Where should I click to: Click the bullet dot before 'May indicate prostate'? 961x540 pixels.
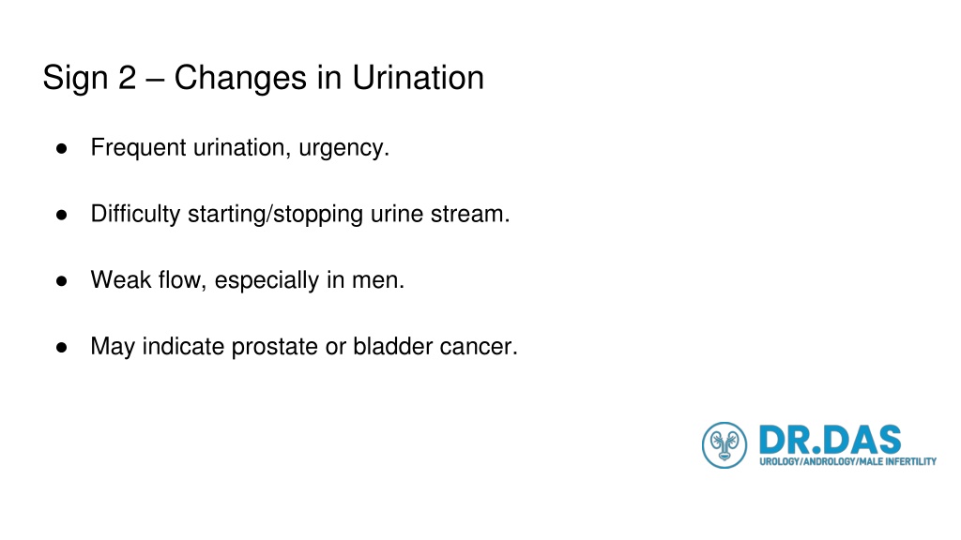pyautogui.click(x=61, y=347)
